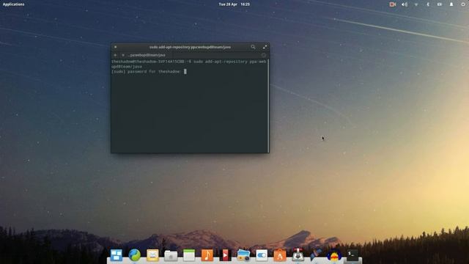
Task: Open System Settings from the dock
Action: click(262, 255)
